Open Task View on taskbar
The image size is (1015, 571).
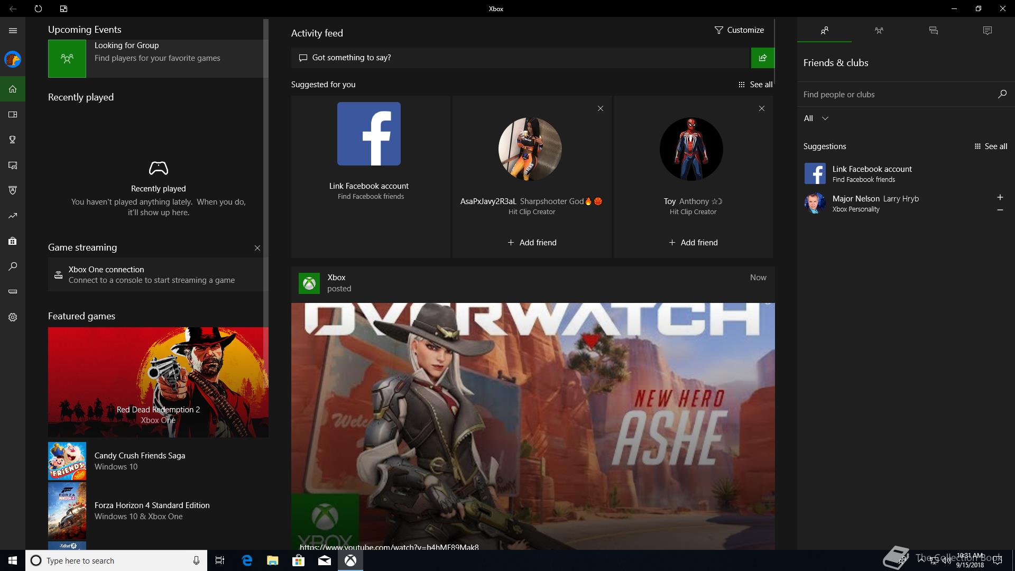tap(220, 560)
